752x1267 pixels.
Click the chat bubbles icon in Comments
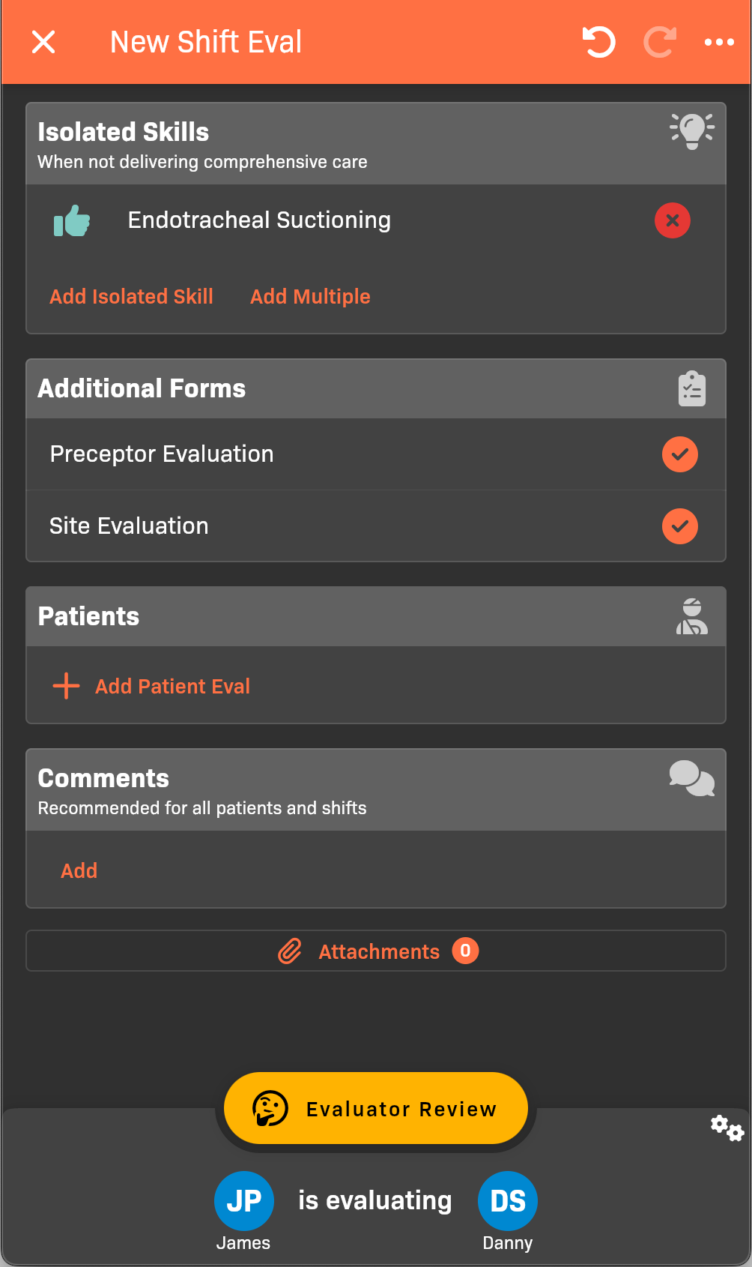[x=691, y=778]
